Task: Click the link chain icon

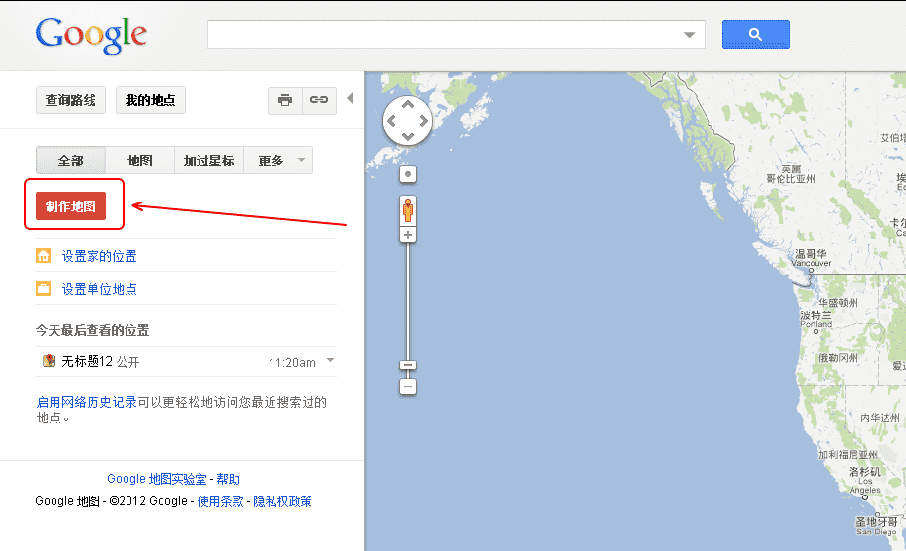Action: (319, 100)
